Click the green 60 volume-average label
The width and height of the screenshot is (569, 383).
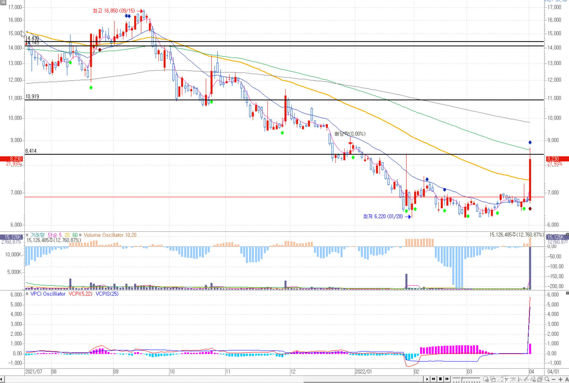point(75,235)
